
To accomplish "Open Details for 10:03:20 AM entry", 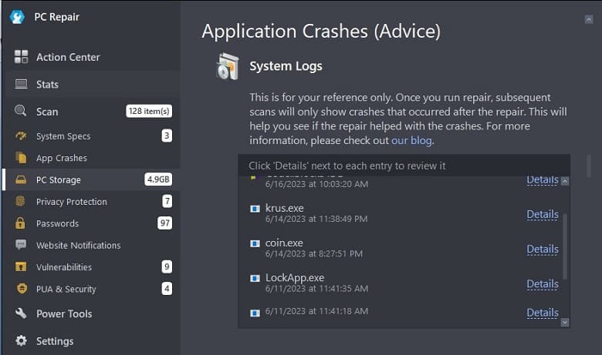I will pyautogui.click(x=543, y=179).
